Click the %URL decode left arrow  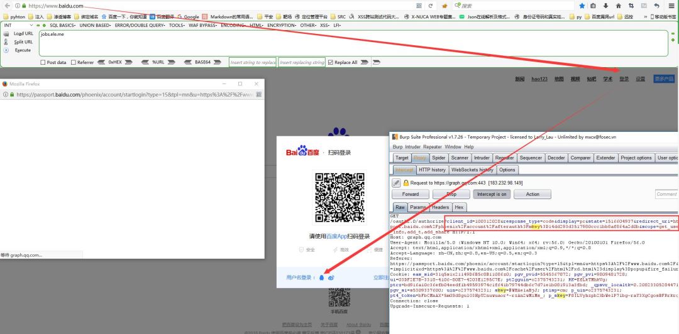145,62
